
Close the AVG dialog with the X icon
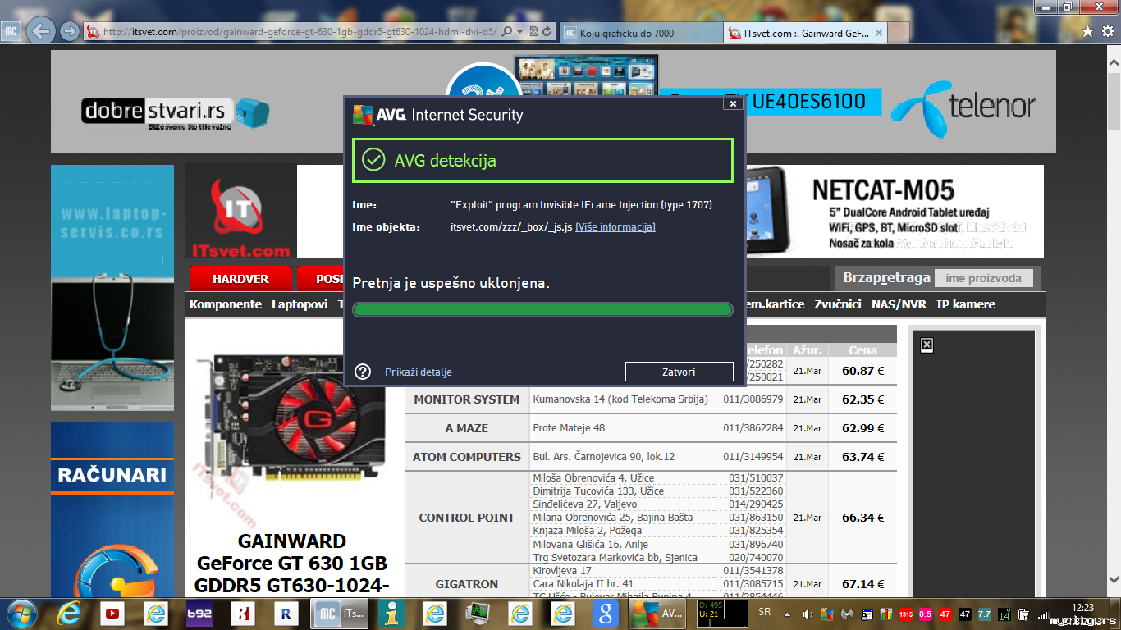coord(733,103)
